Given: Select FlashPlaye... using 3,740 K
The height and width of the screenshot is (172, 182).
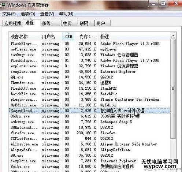Looking at the screenshot, I should 89,60.
